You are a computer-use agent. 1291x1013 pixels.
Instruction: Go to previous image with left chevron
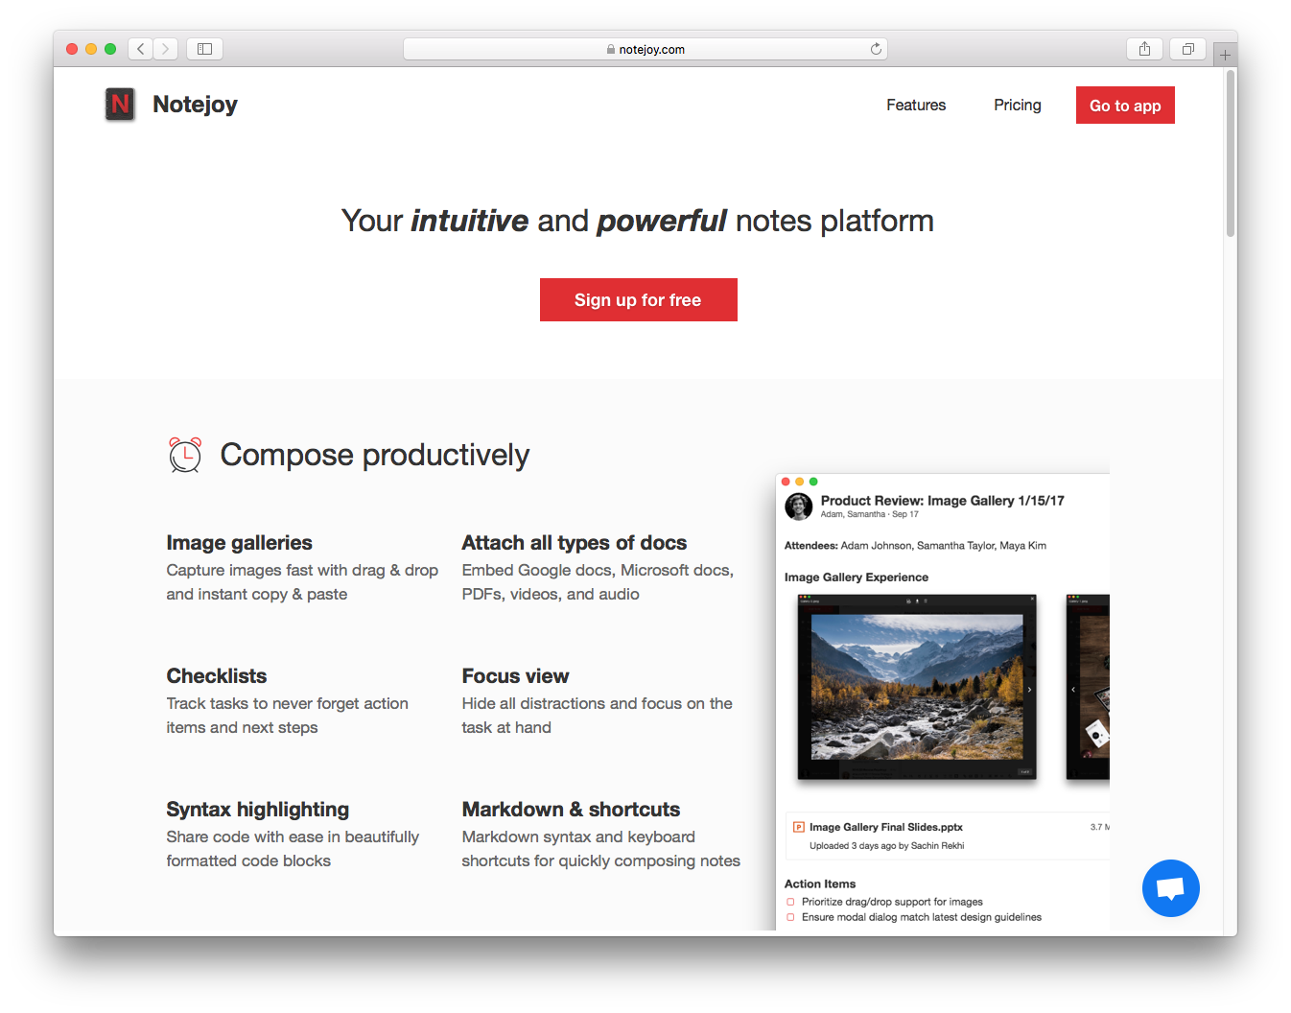click(1073, 690)
